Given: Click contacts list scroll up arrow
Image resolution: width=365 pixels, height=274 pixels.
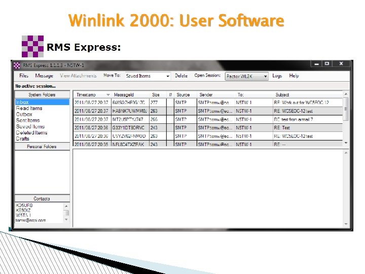Looking at the screenshot, I should [x=66, y=206].
